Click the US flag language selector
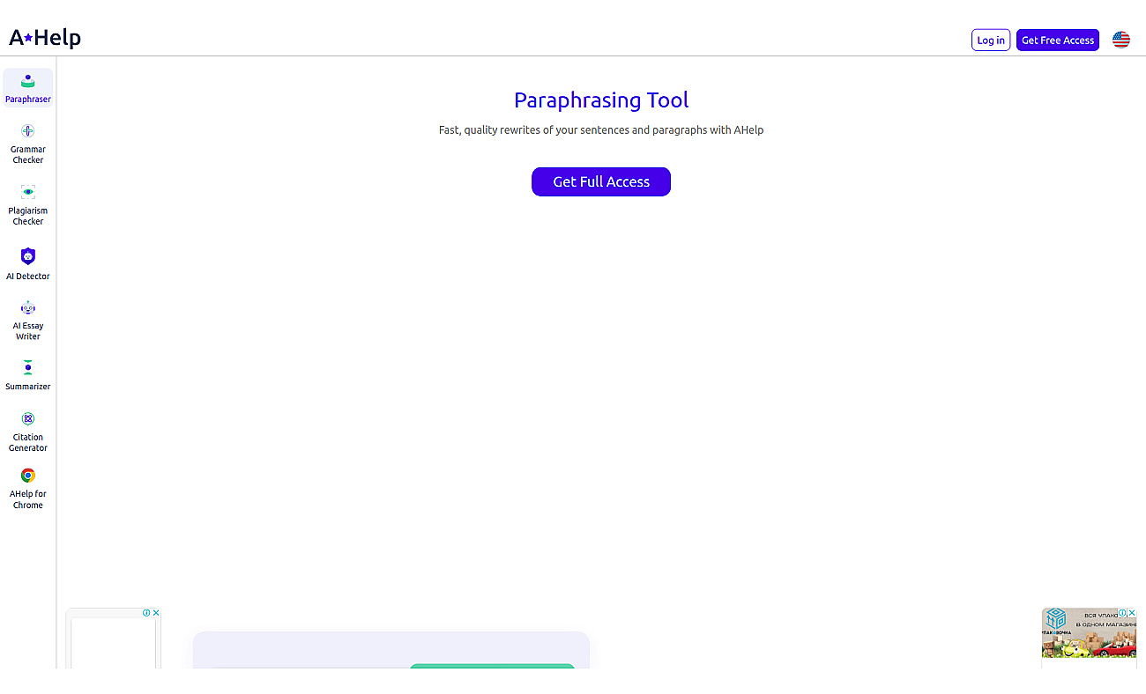This screenshot has height=694, width=1146. pyautogui.click(x=1121, y=40)
